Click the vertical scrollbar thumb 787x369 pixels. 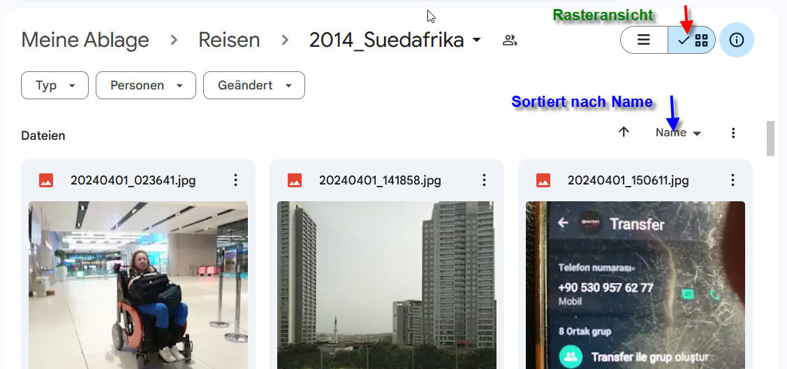click(x=770, y=138)
